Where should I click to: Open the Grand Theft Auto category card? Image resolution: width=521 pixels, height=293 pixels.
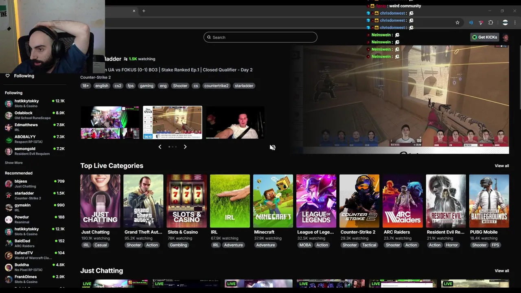[x=143, y=201]
